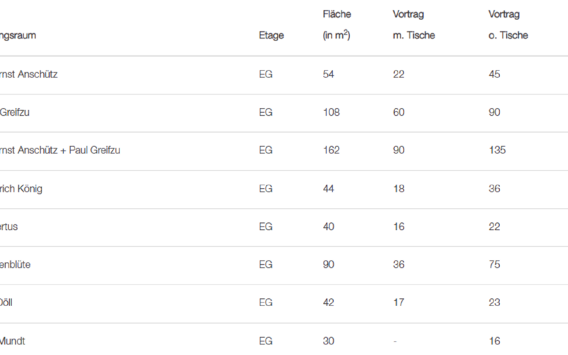Click the area value 30 in Mundt row

(x=329, y=342)
